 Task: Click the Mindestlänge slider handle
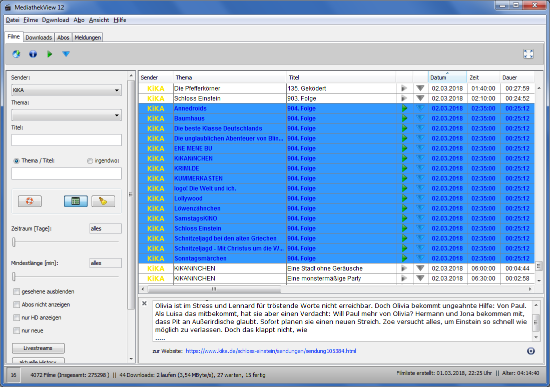(x=14, y=276)
